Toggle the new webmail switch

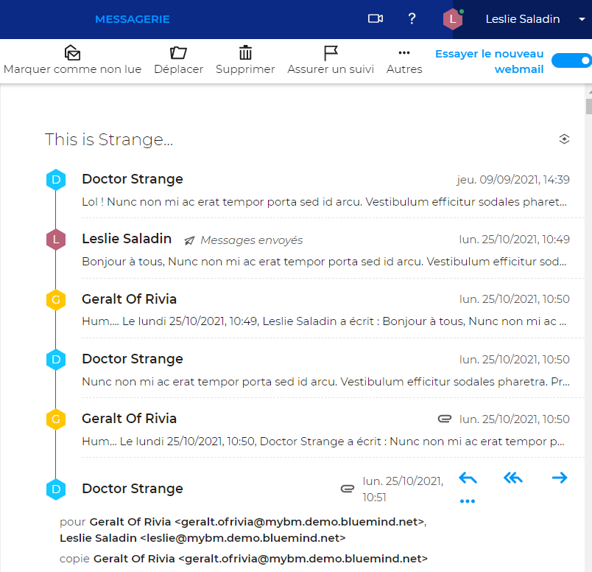click(x=571, y=60)
